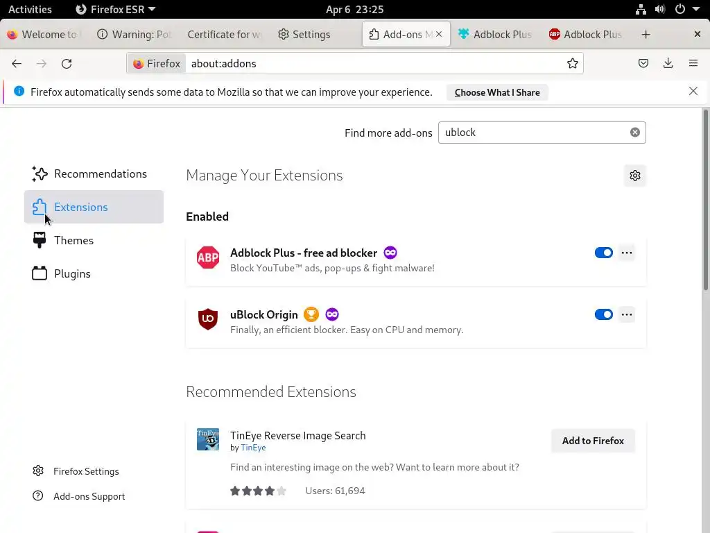
Task: Open the Downloads toolbar icon
Action: [668, 64]
